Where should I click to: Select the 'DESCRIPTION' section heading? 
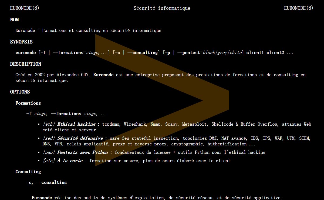click(26, 64)
